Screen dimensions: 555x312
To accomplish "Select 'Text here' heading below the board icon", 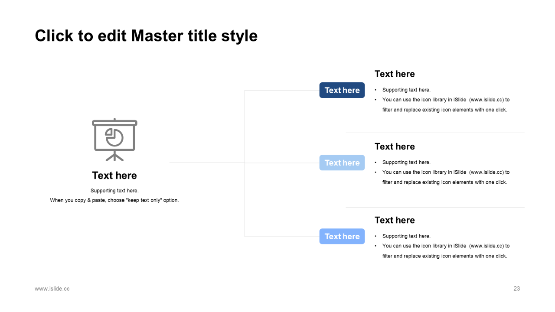I will click(x=114, y=175).
